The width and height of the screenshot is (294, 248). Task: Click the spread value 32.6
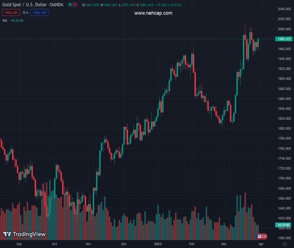point(25,12)
